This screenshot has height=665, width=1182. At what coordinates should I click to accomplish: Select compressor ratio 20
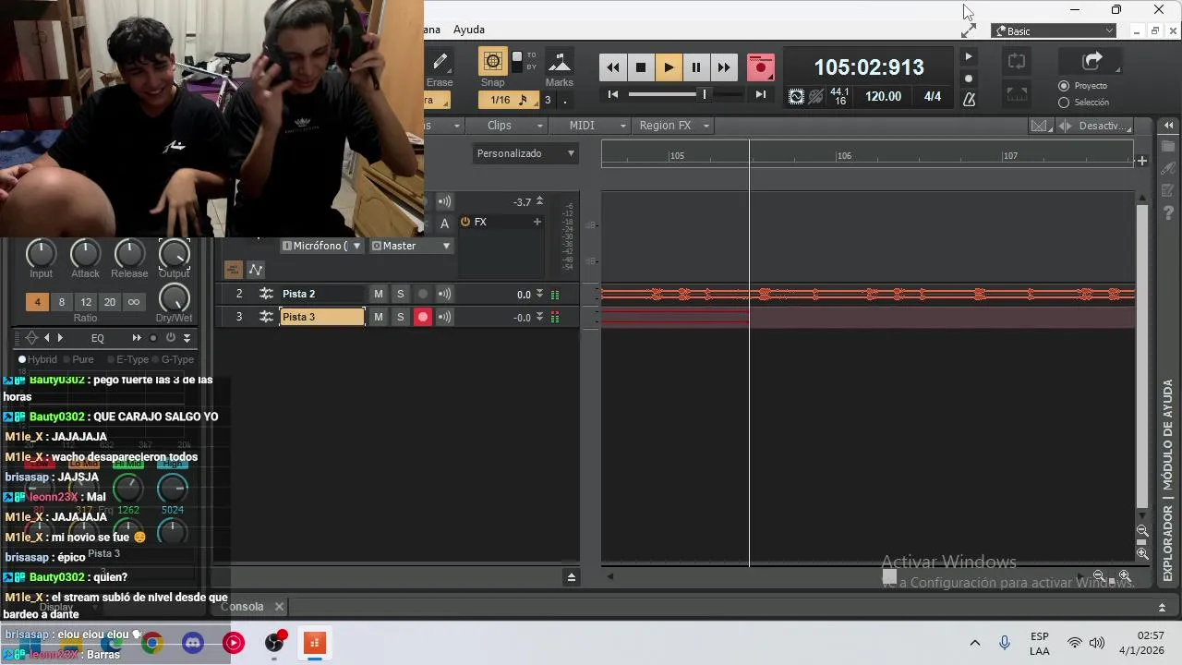tap(110, 302)
